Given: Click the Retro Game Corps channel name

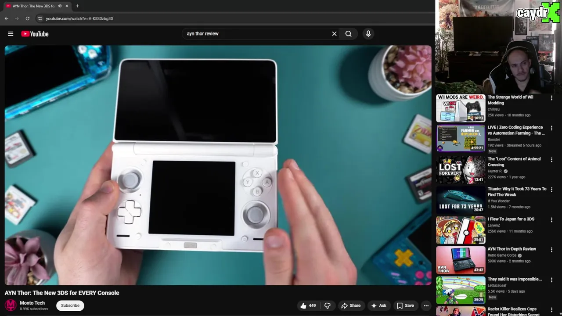Looking at the screenshot, I should (502, 255).
